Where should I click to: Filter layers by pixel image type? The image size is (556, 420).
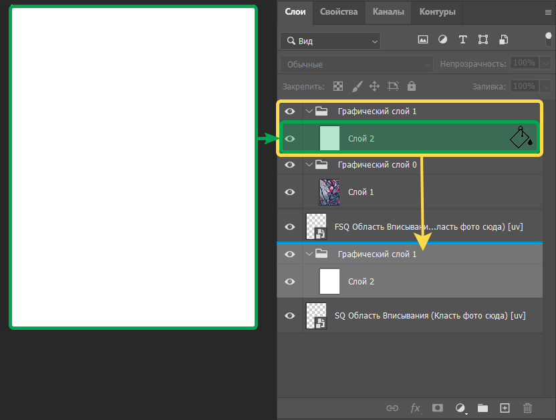[422, 40]
